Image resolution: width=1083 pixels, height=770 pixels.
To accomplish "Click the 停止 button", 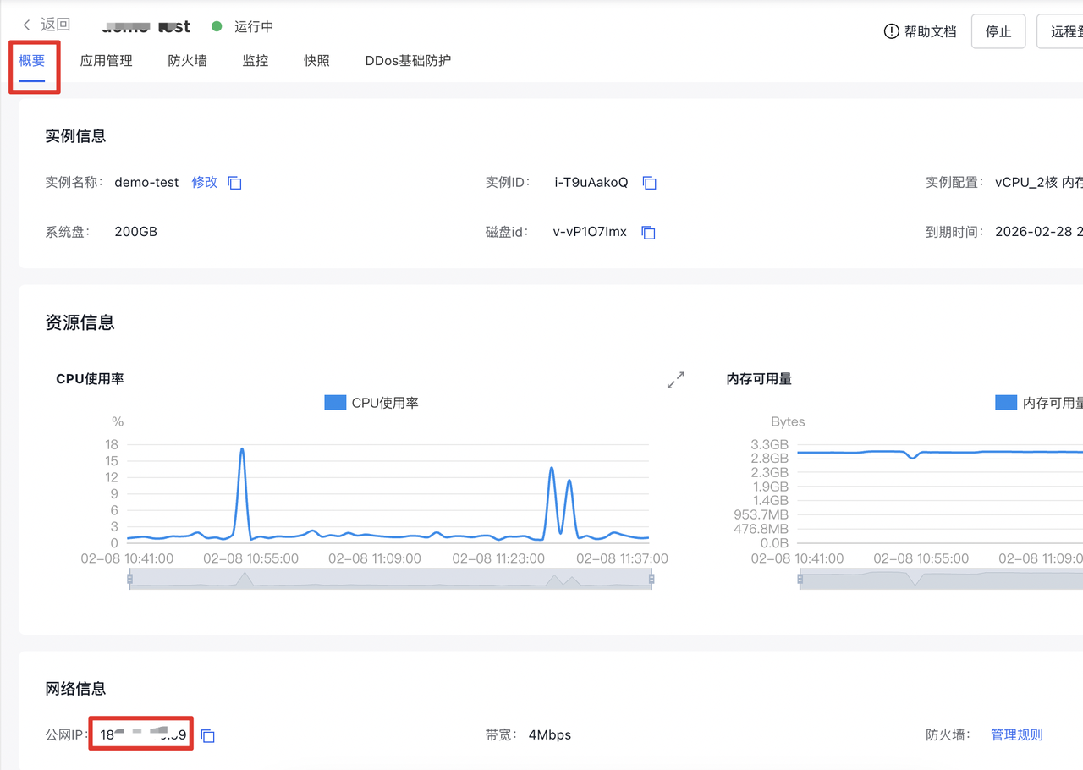I will click(998, 31).
